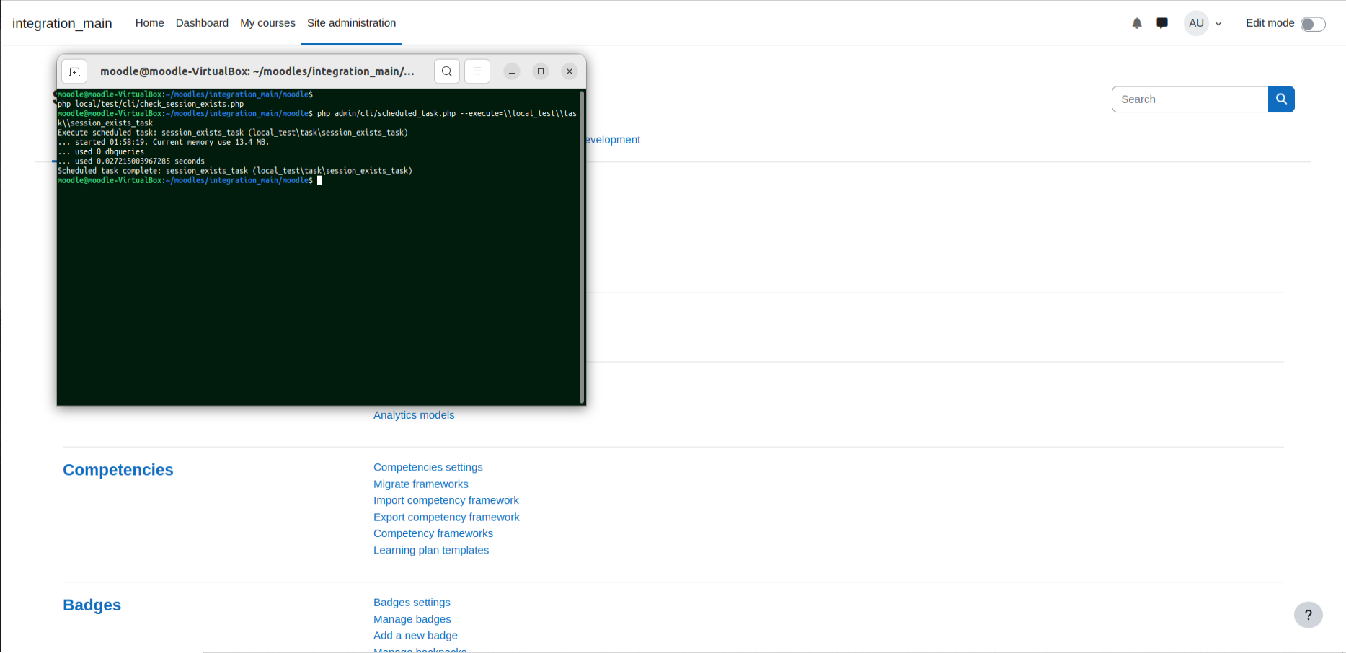Open Export competency framework
The width and height of the screenshot is (1346, 653).
click(446, 517)
